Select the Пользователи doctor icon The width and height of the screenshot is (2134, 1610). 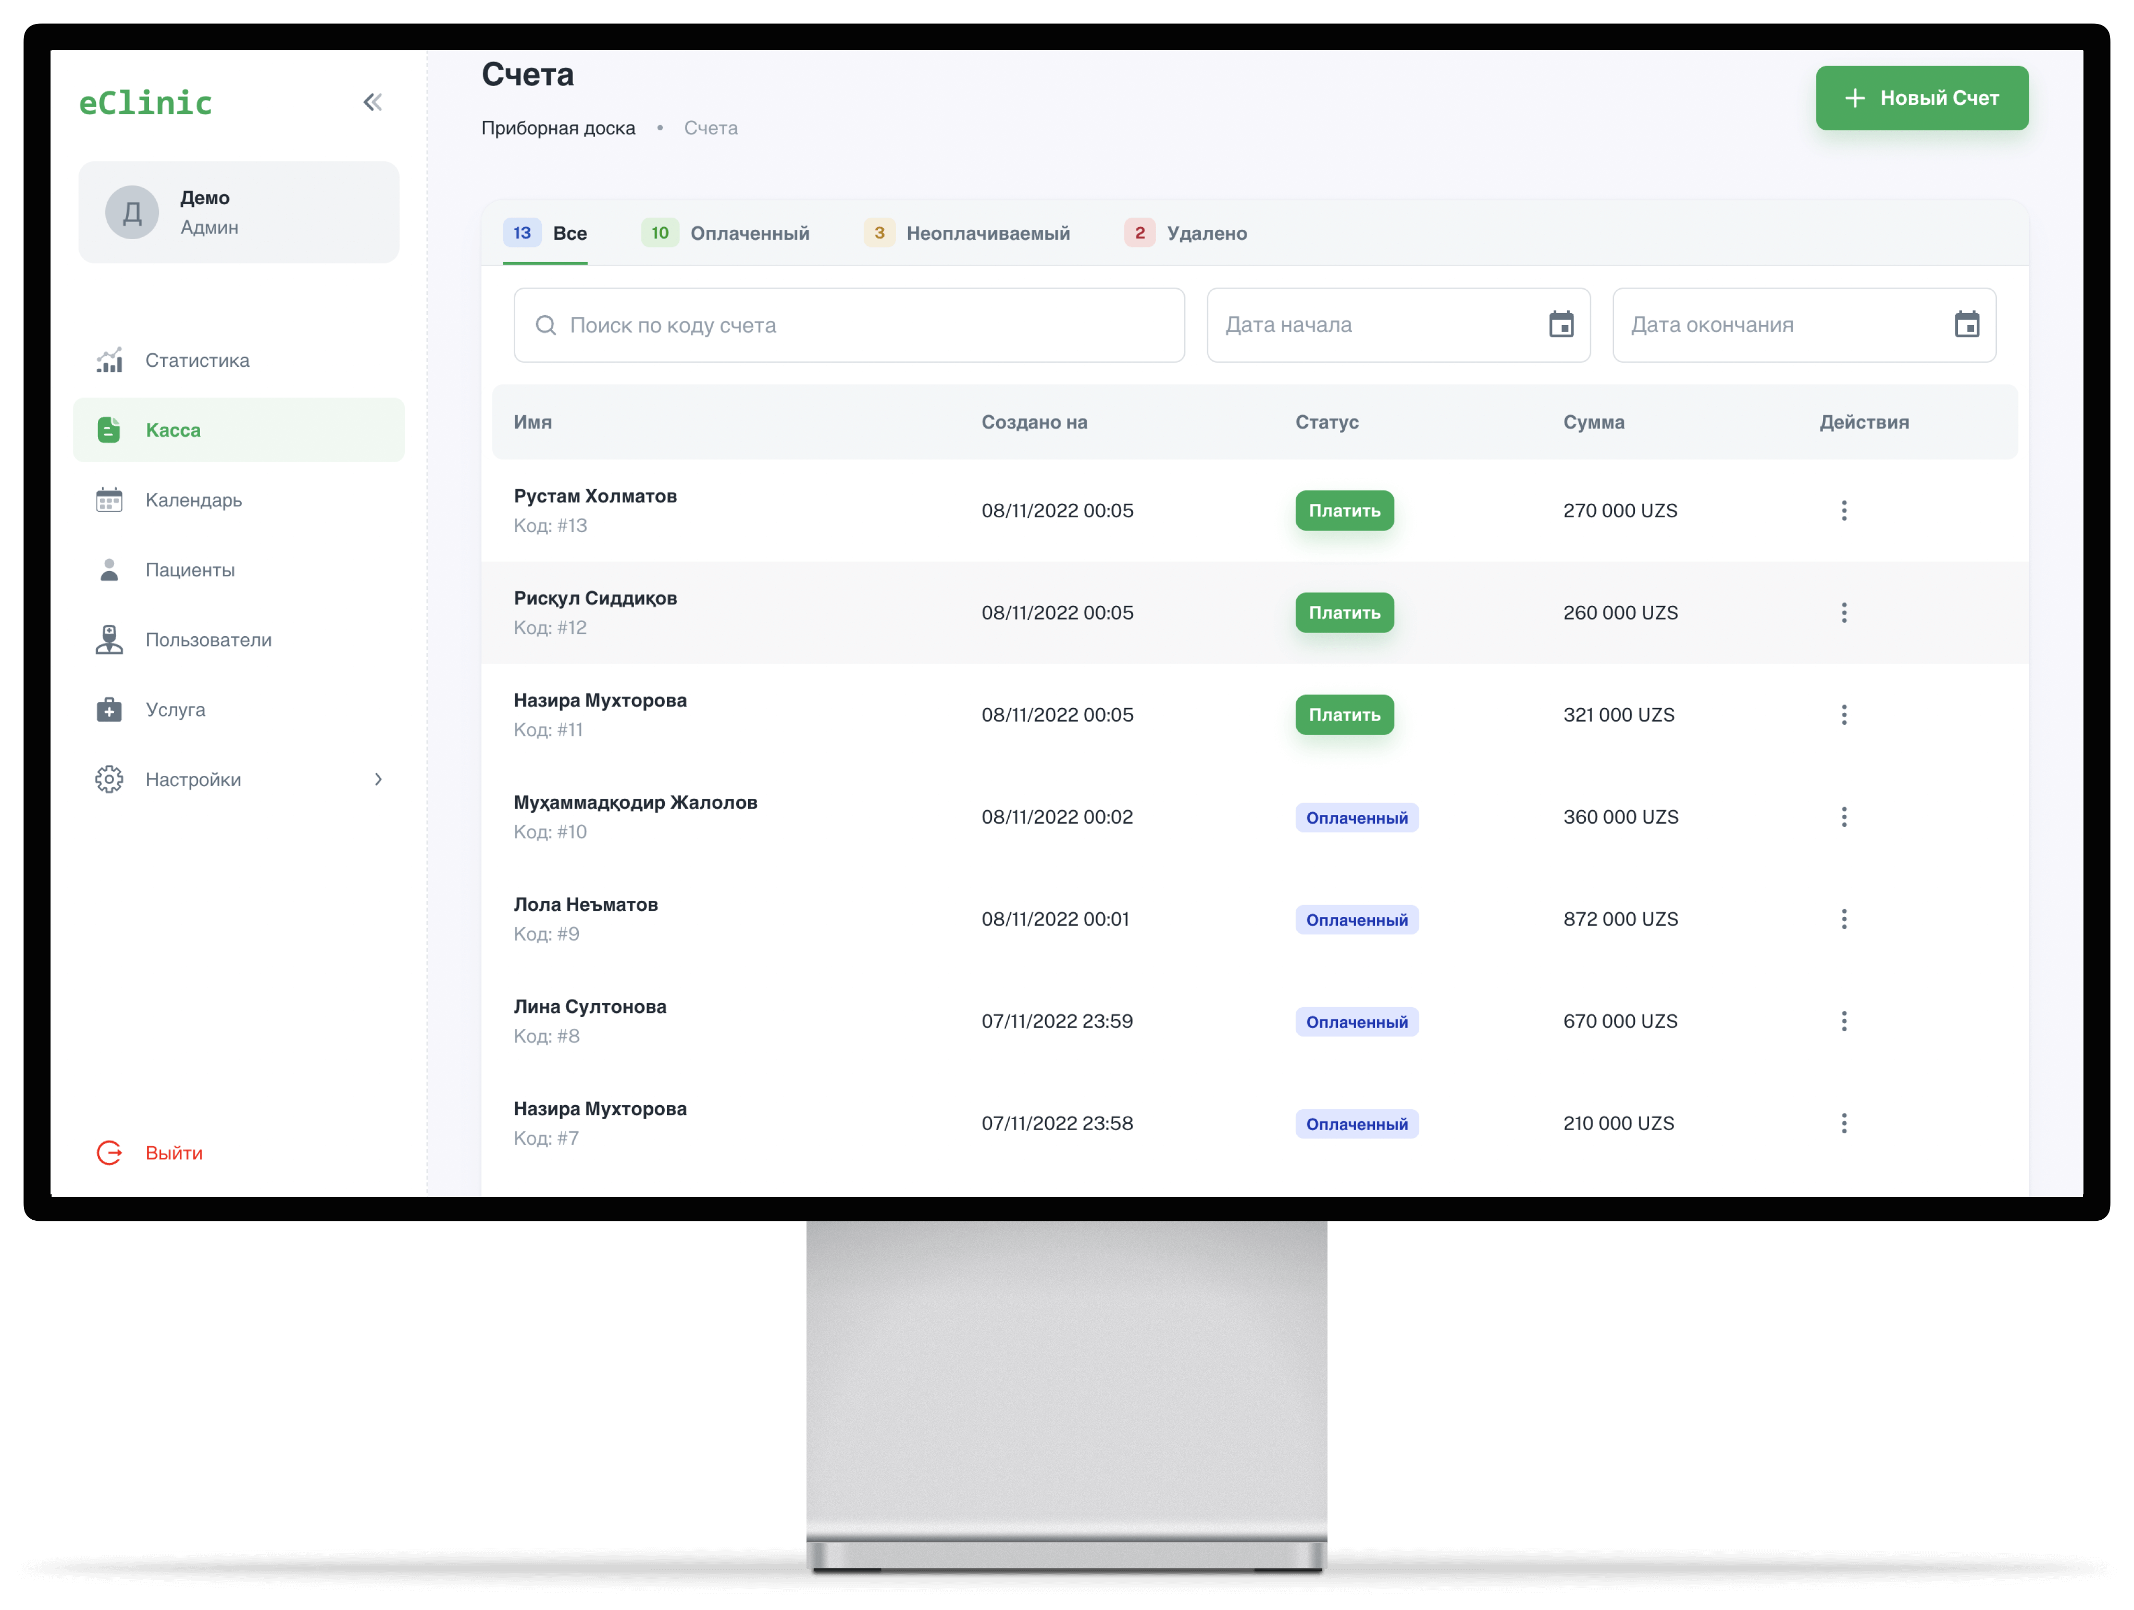(109, 639)
